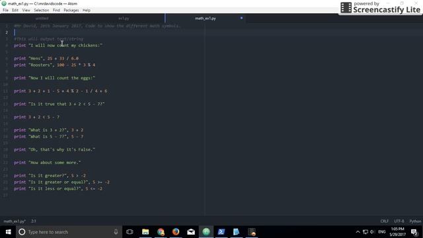Open the Edit menu

[x=15, y=11]
